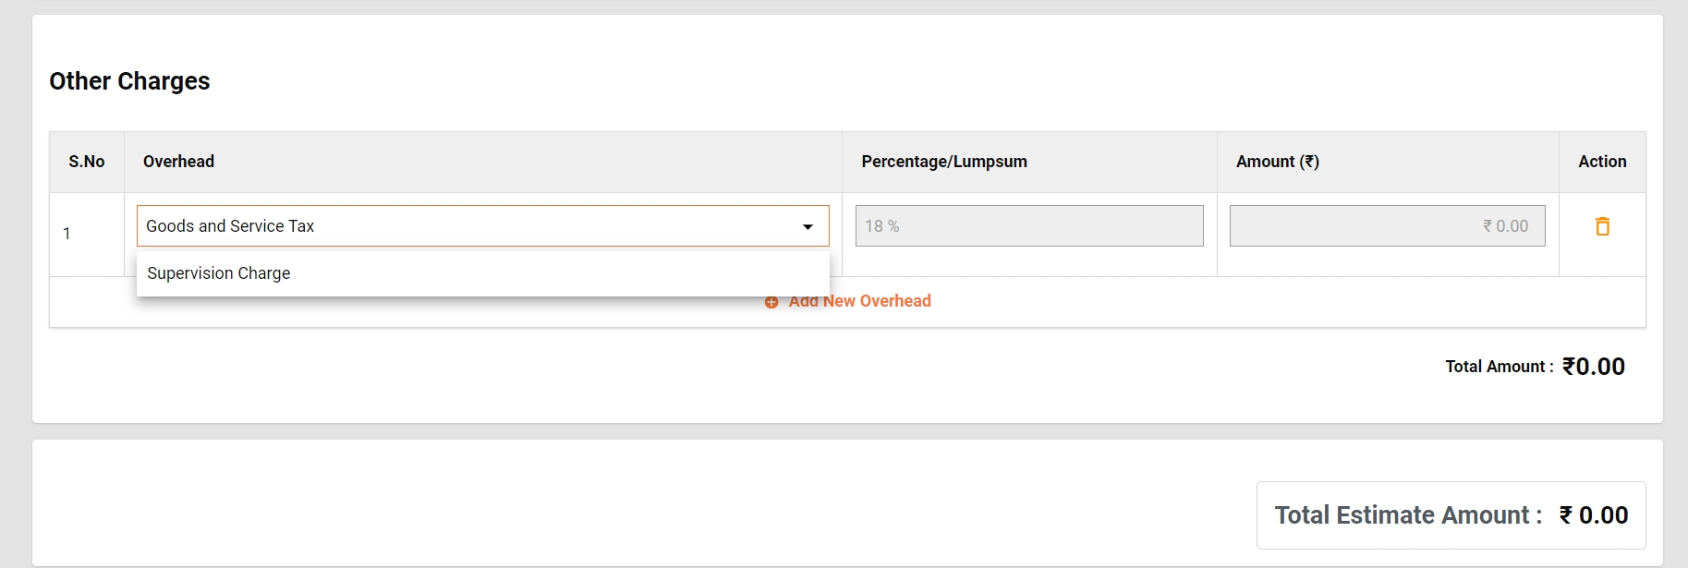The image size is (1688, 568).
Task: Click the Amount (₹) column header
Action: click(x=1277, y=162)
